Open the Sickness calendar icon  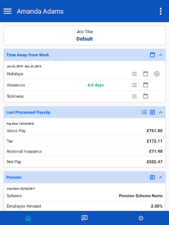tap(145, 96)
